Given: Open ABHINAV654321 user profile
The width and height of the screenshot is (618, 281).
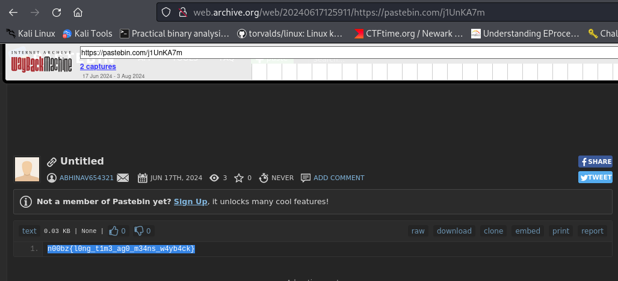Looking at the screenshot, I should coord(87,178).
